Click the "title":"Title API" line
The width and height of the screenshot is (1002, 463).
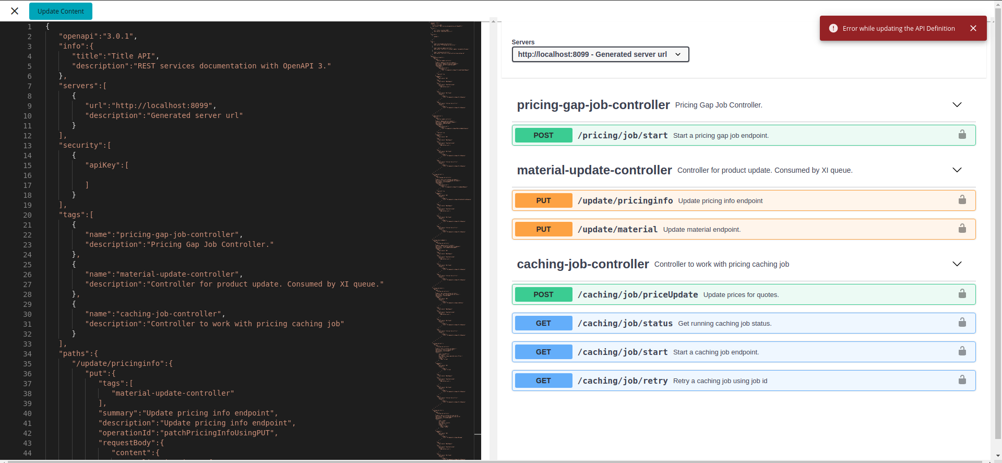point(115,56)
